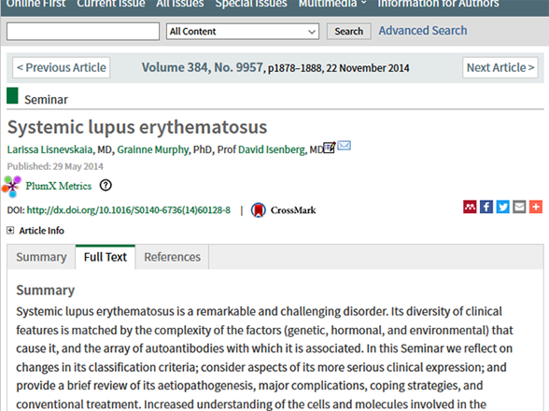The height and width of the screenshot is (411, 549).
Task: Click the search text input field
Action: pos(83,32)
